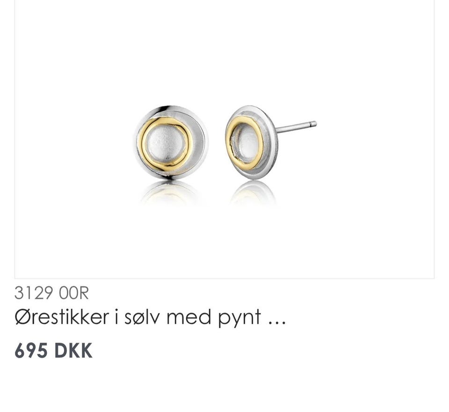Click the right earring with post
Viewport: 449px width, 412px height.
tap(271, 142)
